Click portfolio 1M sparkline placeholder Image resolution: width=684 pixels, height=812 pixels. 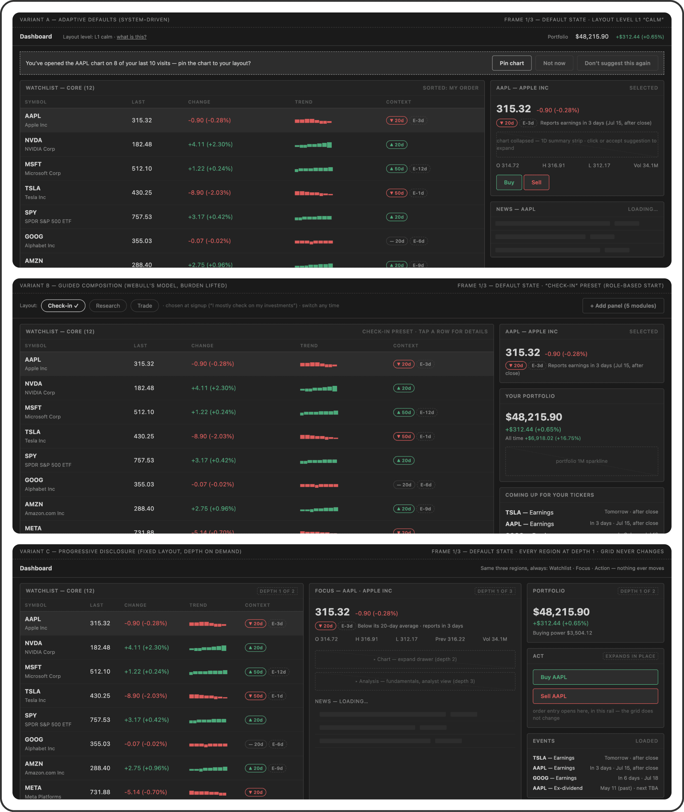coord(581,461)
